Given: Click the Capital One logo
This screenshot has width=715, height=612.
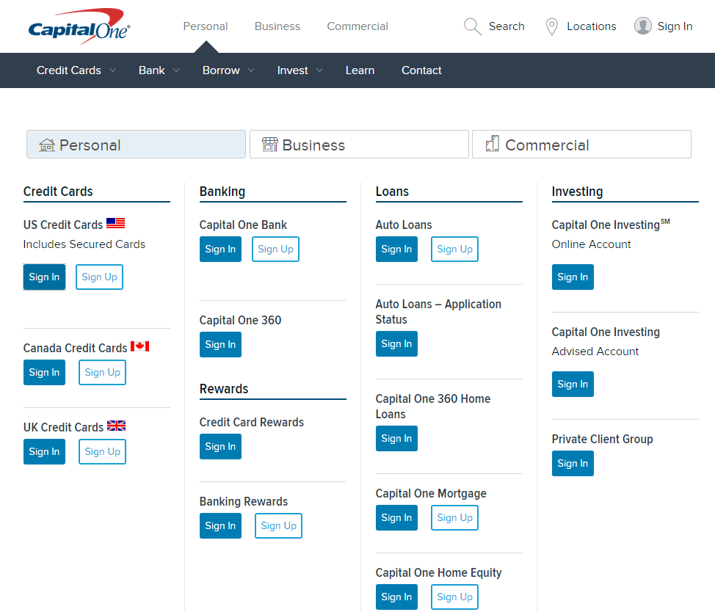Looking at the screenshot, I should point(79,26).
